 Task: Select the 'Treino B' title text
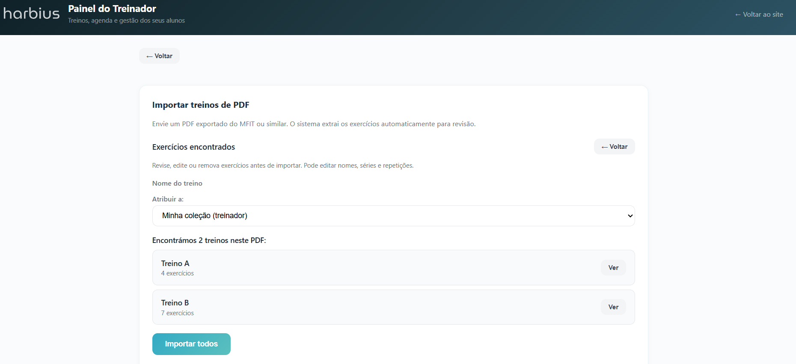(175, 303)
